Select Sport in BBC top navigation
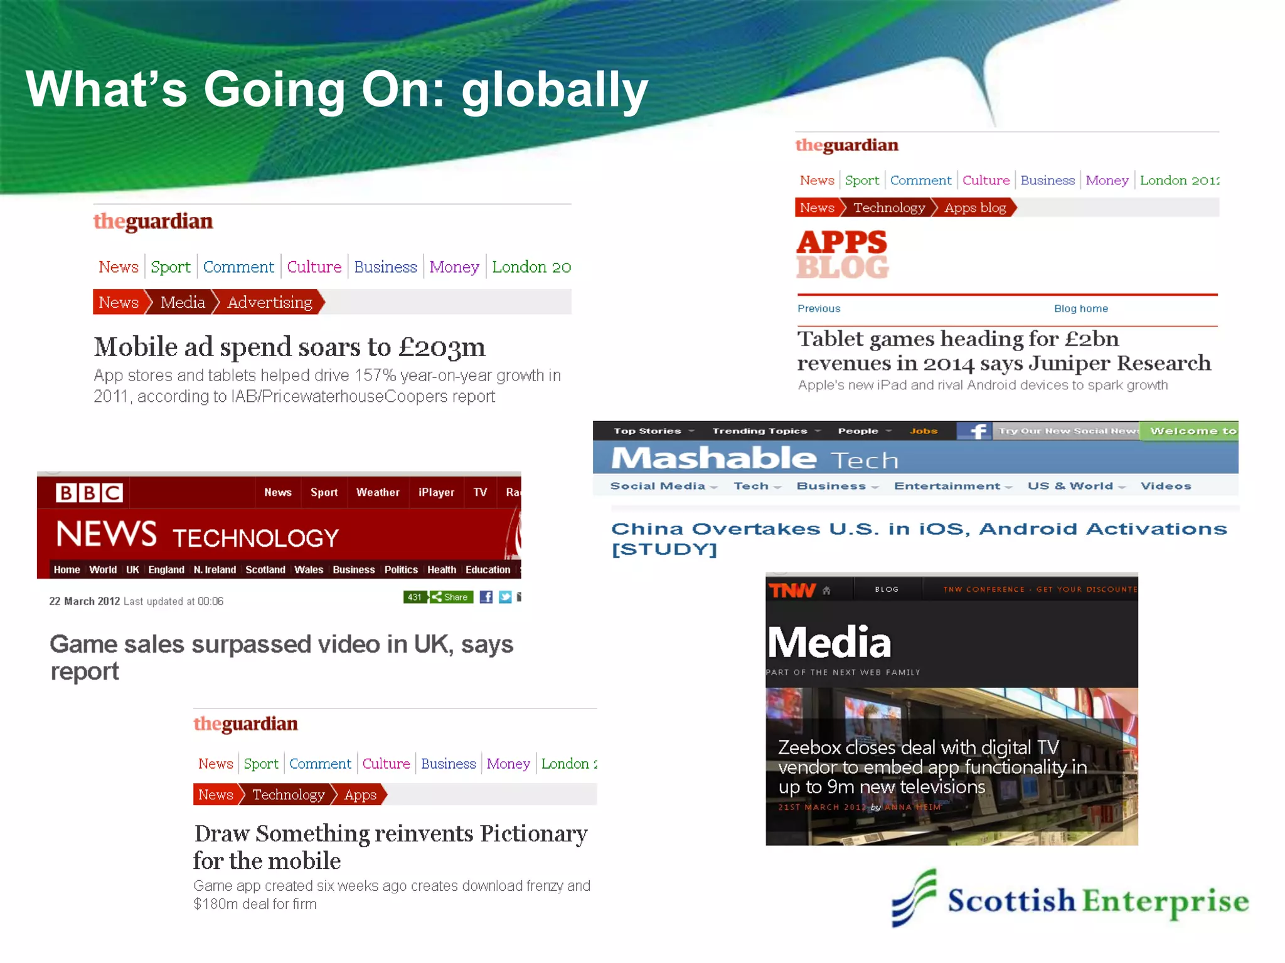This screenshot has height=963, width=1285. point(324,492)
